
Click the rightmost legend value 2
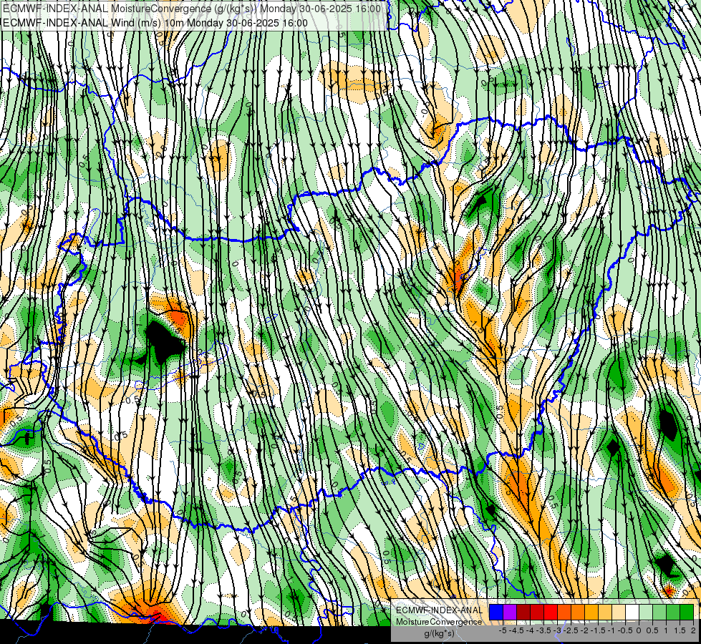[x=693, y=630]
